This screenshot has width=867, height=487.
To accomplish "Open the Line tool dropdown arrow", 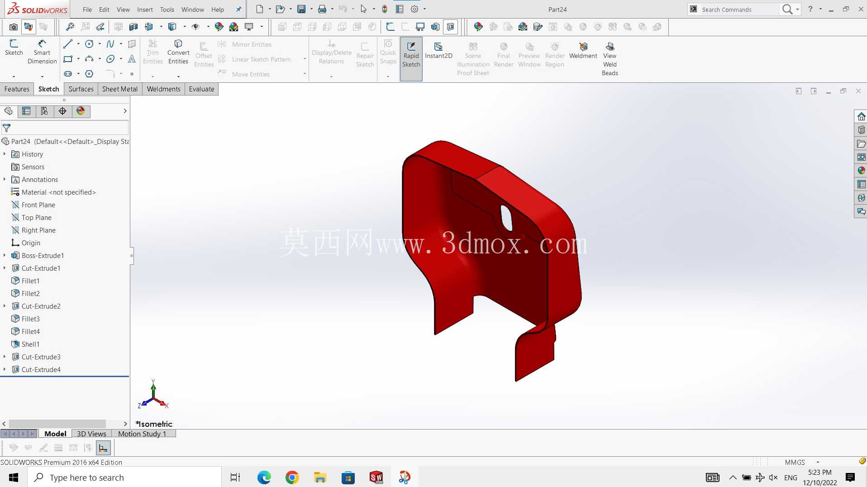I will (78, 44).
